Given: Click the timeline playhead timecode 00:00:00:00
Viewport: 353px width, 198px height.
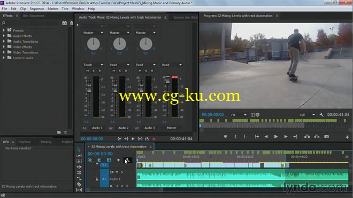Looking at the screenshot, I should coord(100,154).
